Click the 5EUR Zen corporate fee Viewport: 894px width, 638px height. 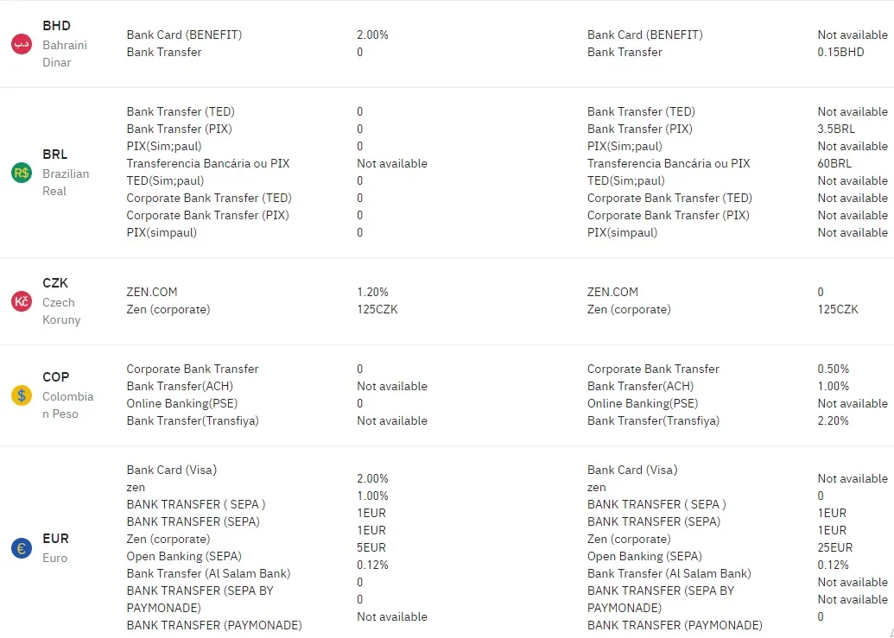click(371, 547)
